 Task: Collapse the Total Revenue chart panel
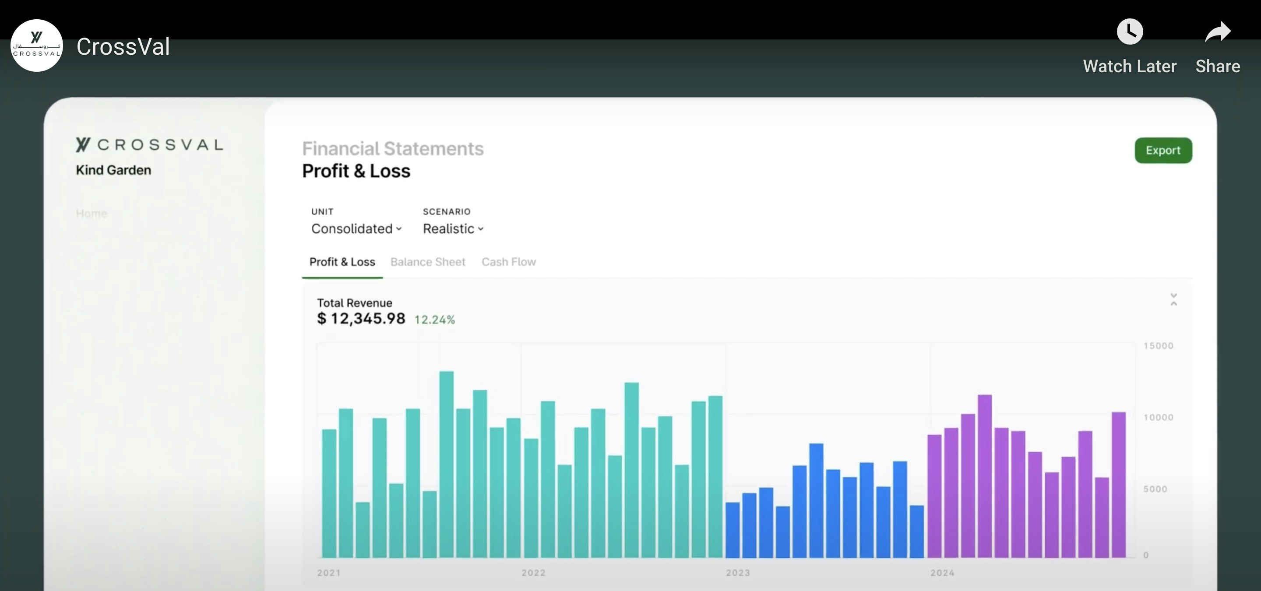[x=1173, y=299]
